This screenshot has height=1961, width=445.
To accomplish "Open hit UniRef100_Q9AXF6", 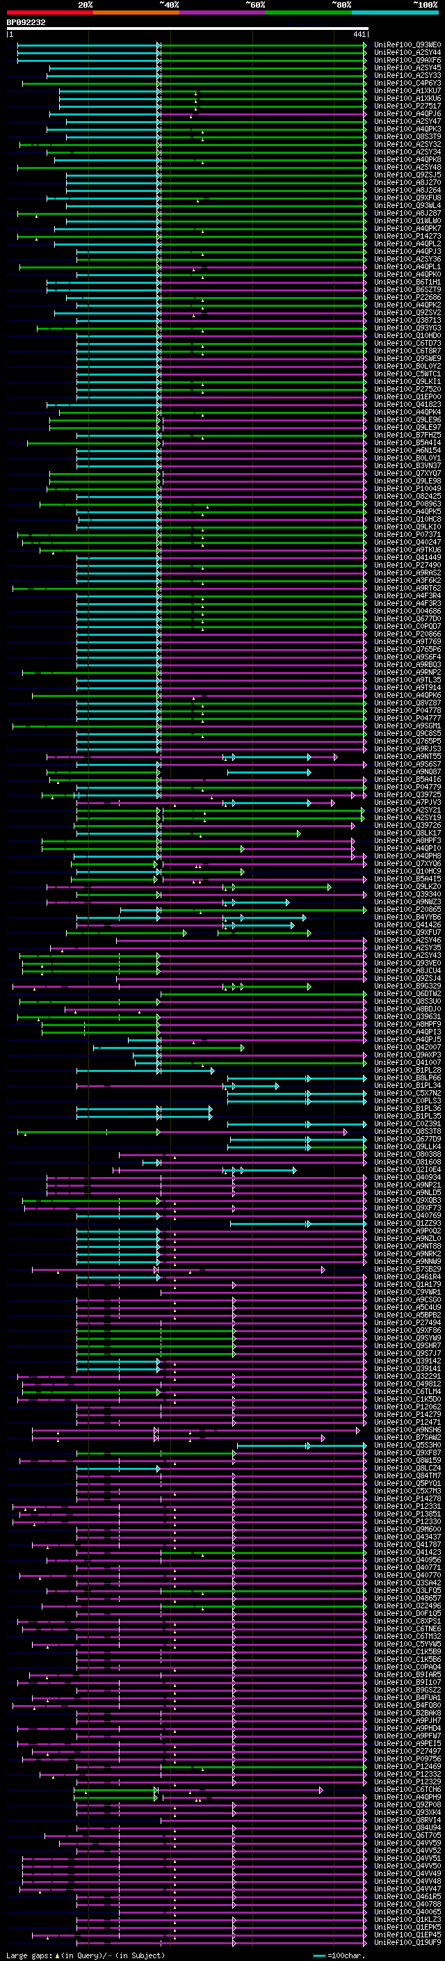I will click(407, 60).
